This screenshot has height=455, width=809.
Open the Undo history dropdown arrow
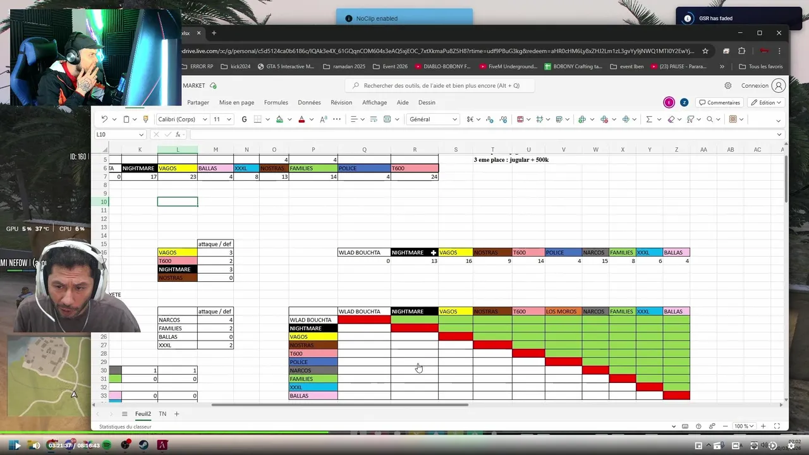[114, 119]
